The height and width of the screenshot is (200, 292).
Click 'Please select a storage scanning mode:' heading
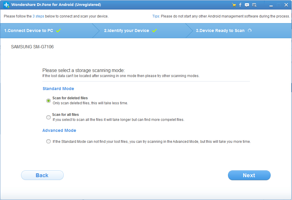click(83, 70)
